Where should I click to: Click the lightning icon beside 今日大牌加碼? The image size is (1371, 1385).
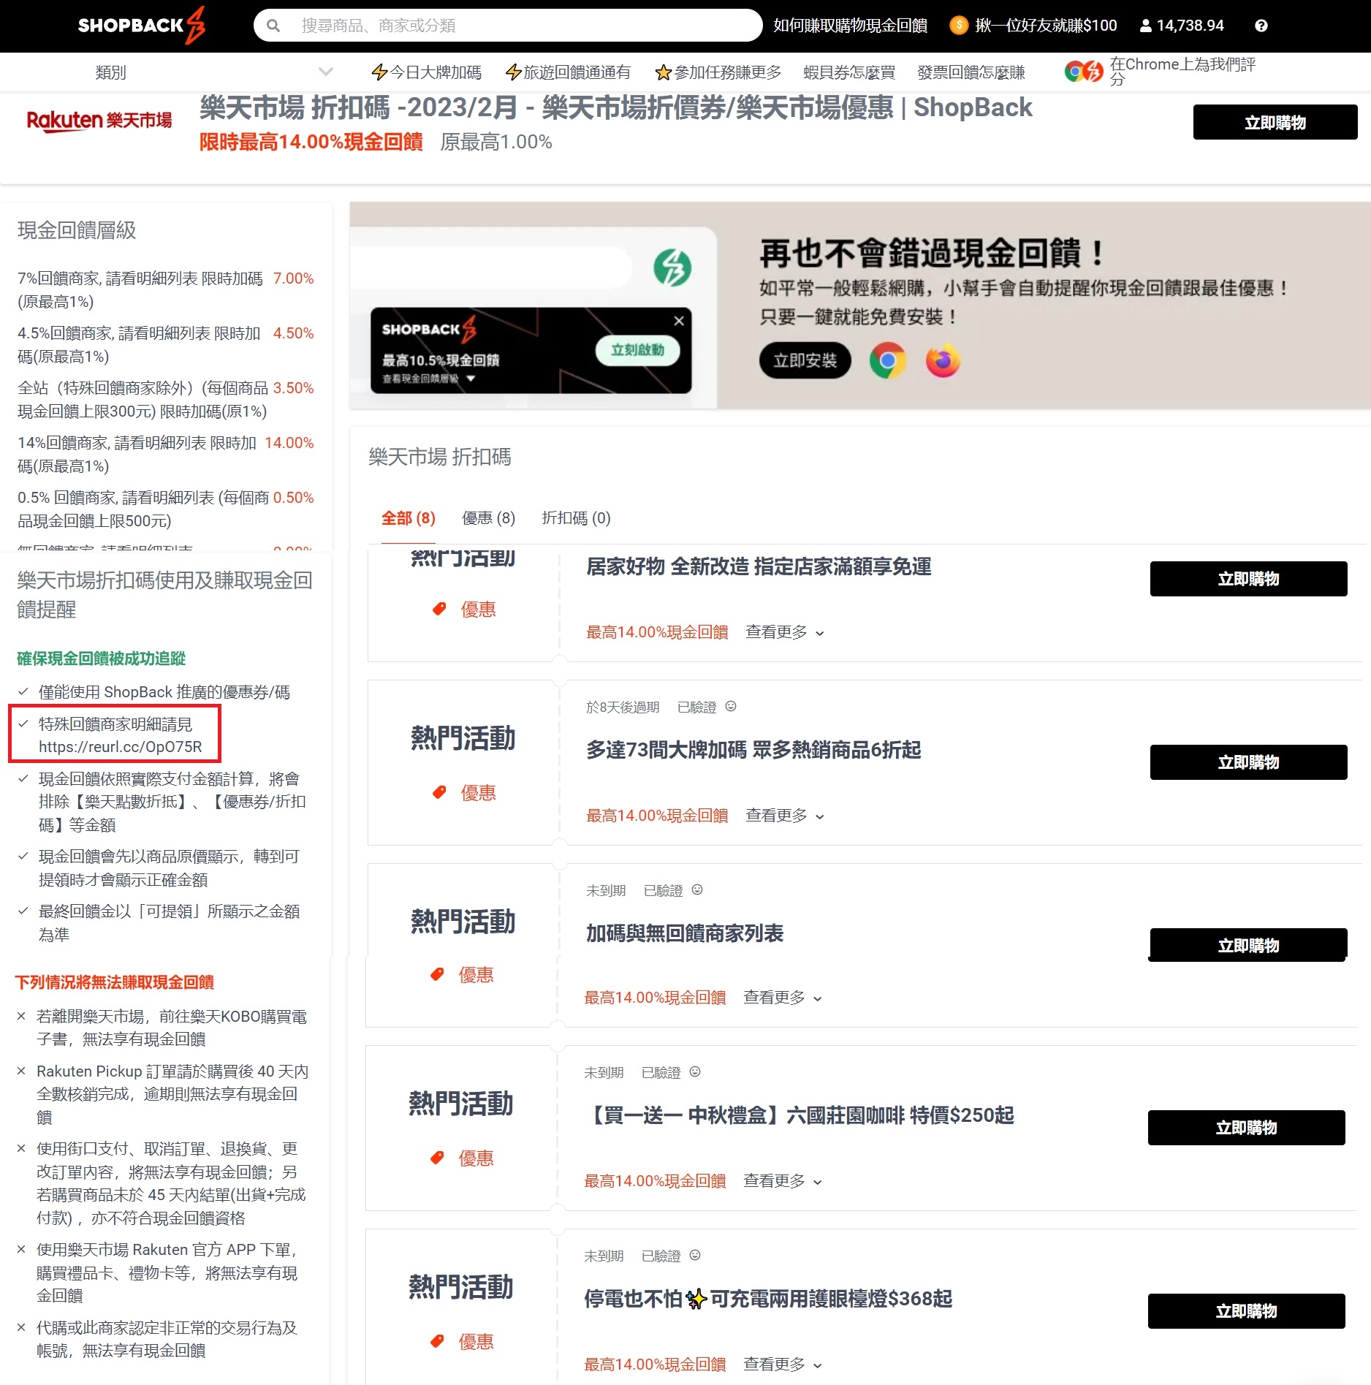tap(379, 72)
